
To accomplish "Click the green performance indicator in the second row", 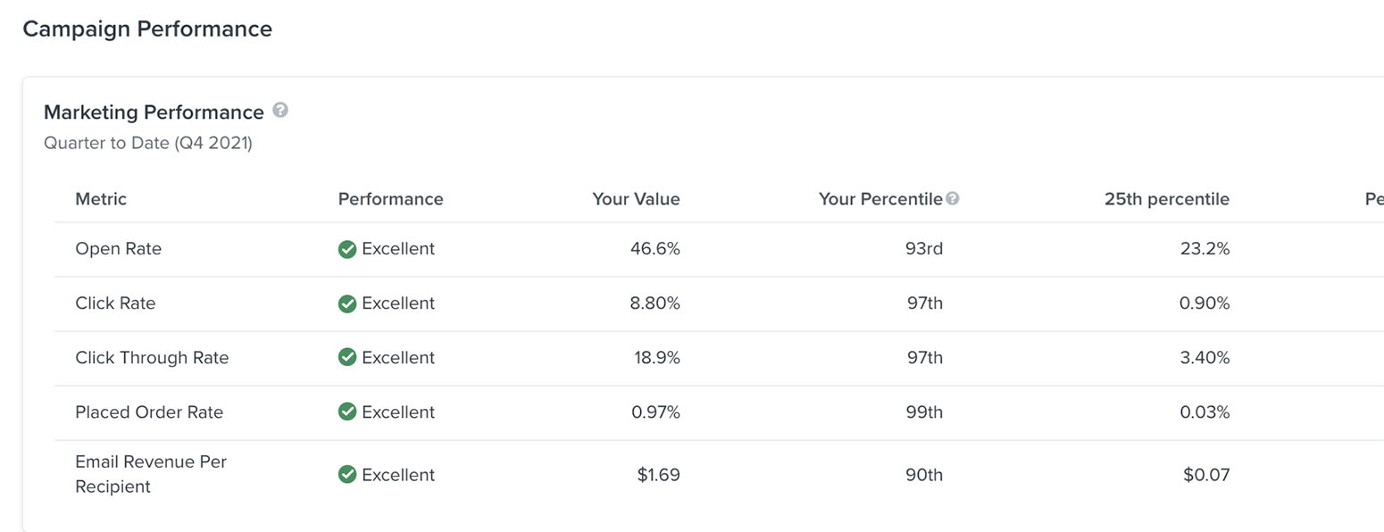I will coord(347,303).
